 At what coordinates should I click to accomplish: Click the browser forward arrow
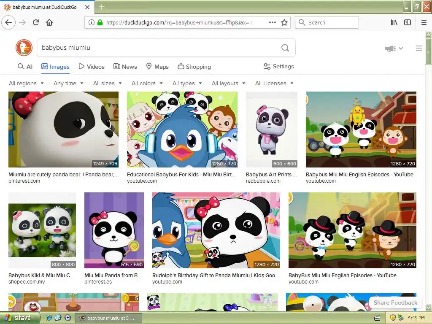click(22, 22)
